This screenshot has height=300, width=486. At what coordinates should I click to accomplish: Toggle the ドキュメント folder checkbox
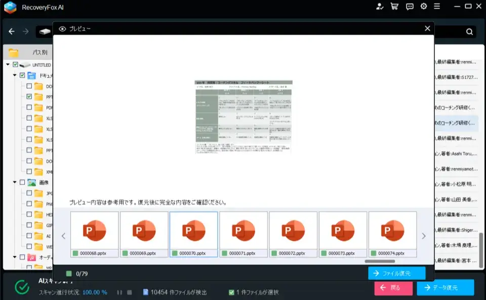pos(22,76)
